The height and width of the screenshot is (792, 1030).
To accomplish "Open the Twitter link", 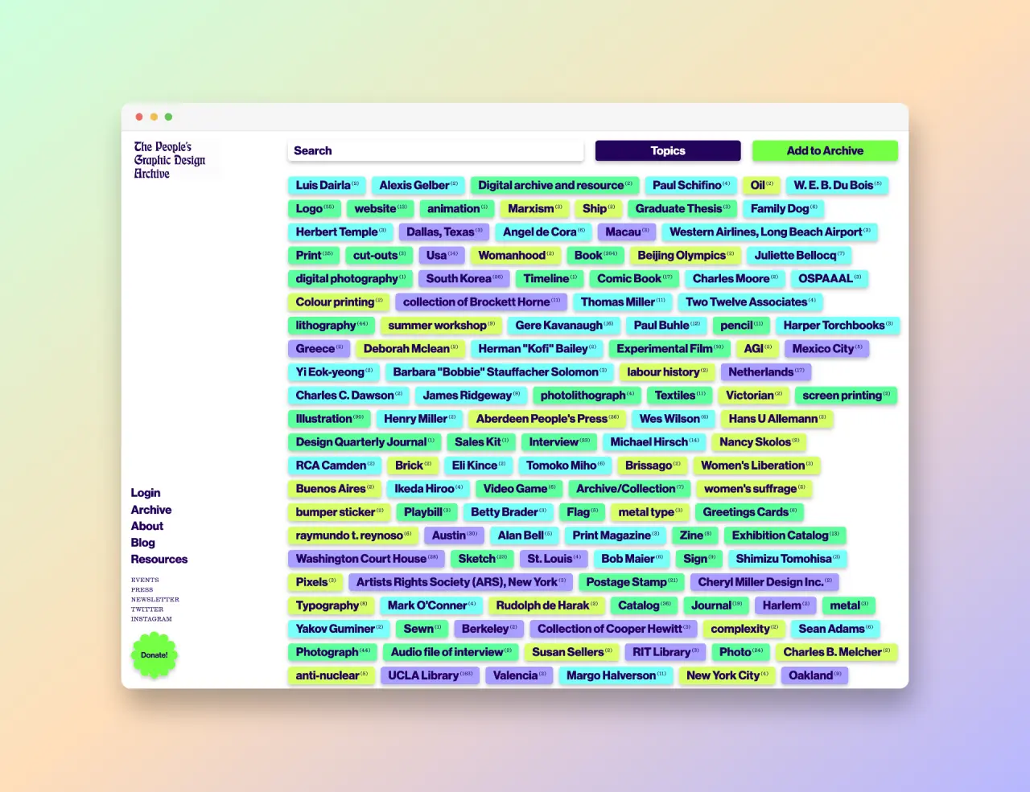I will click(x=147, y=609).
